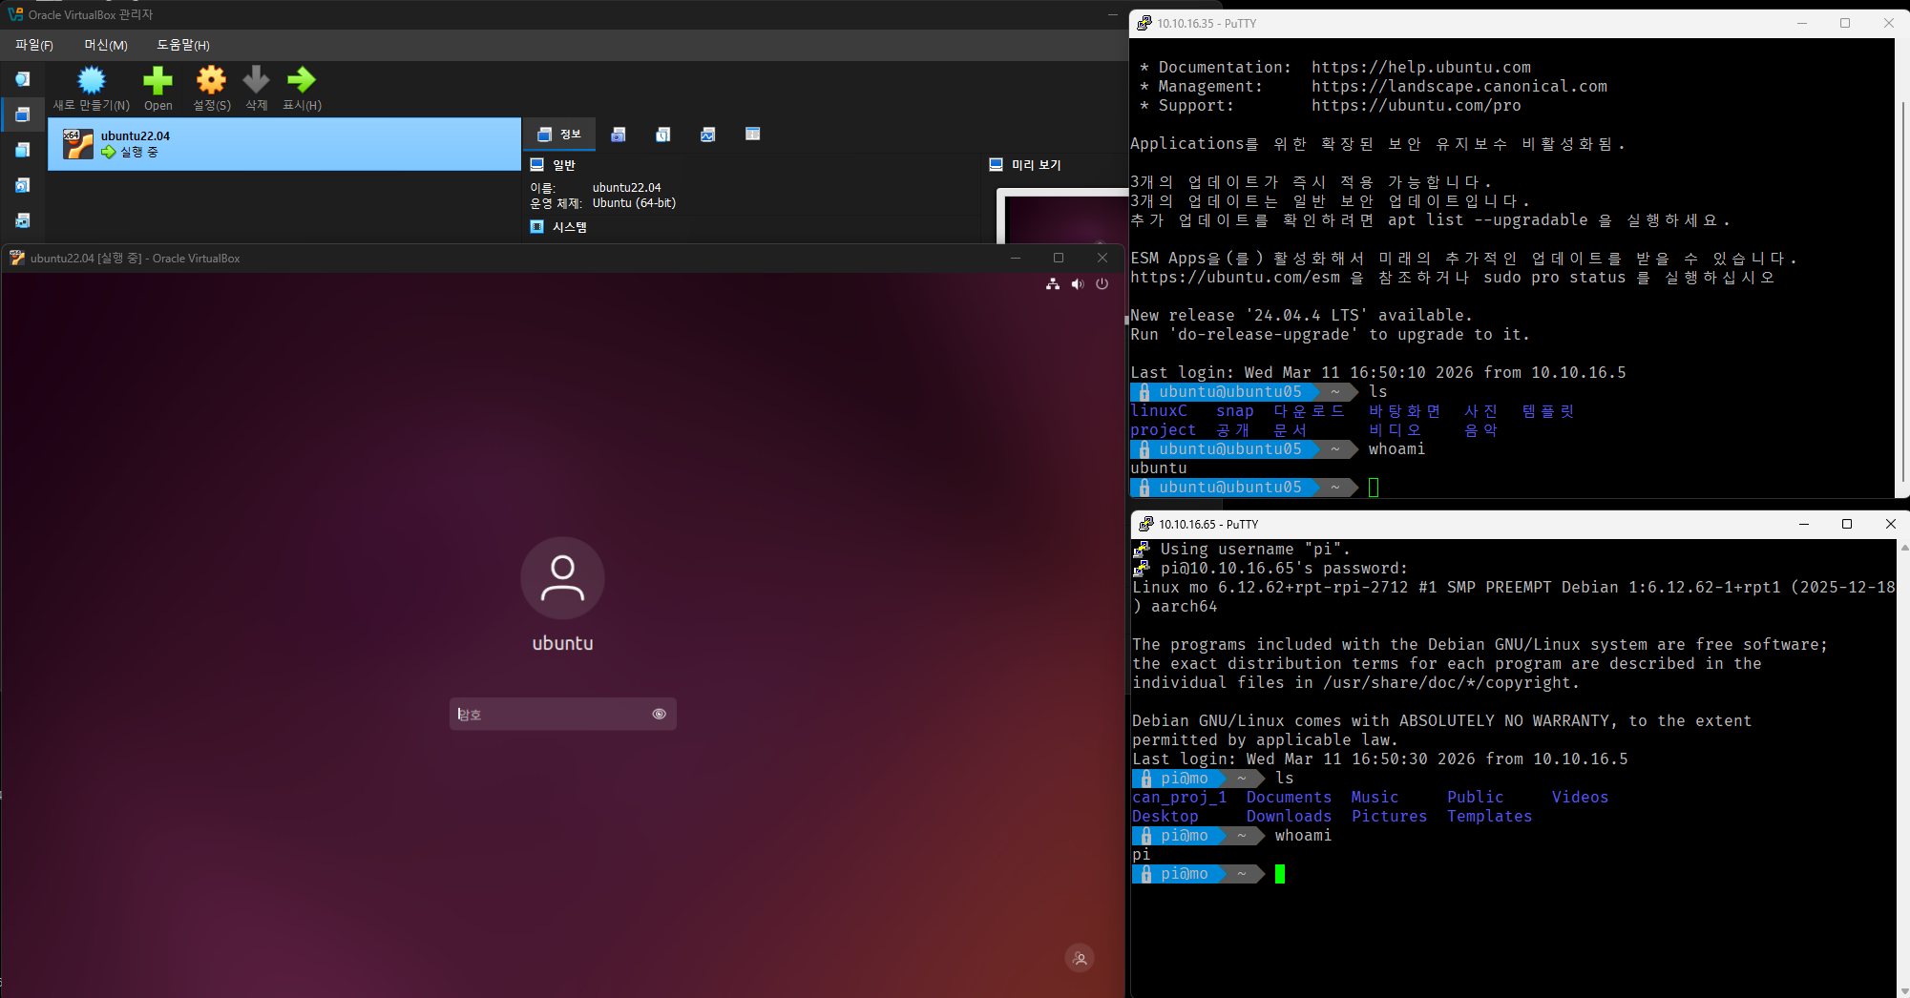The height and width of the screenshot is (998, 1910).
Task: Click the power icon in Ubuntu top bar
Action: pyautogui.click(x=1102, y=284)
